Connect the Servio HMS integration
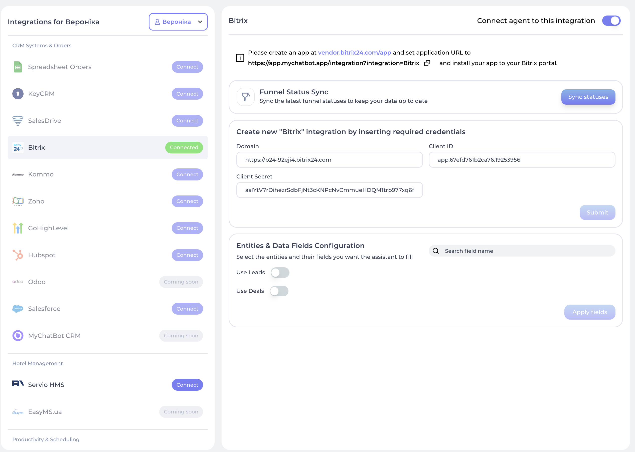 coord(187,385)
